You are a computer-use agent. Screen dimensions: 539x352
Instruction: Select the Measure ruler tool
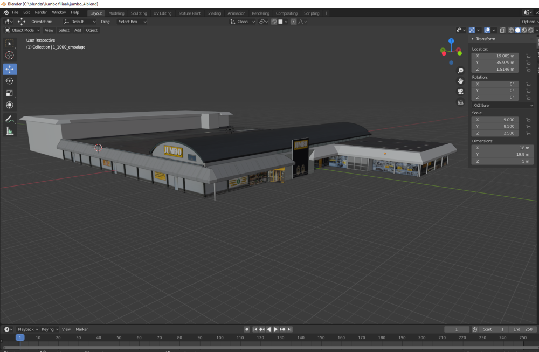pyautogui.click(x=10, y=131)
